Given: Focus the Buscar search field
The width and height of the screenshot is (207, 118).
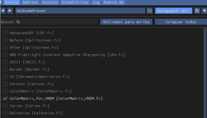Looking at the screenshot, I should 49,22.
